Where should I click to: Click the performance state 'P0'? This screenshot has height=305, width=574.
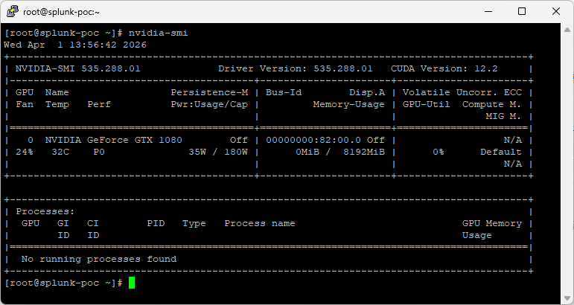[99, 152]
